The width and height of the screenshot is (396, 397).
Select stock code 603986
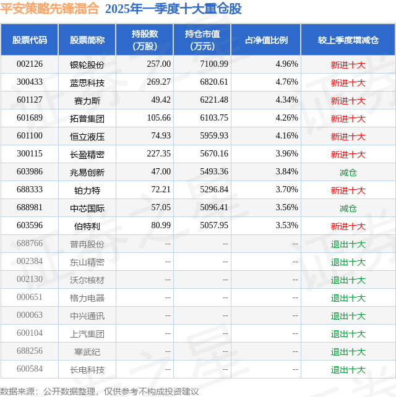tap(30, 172)
